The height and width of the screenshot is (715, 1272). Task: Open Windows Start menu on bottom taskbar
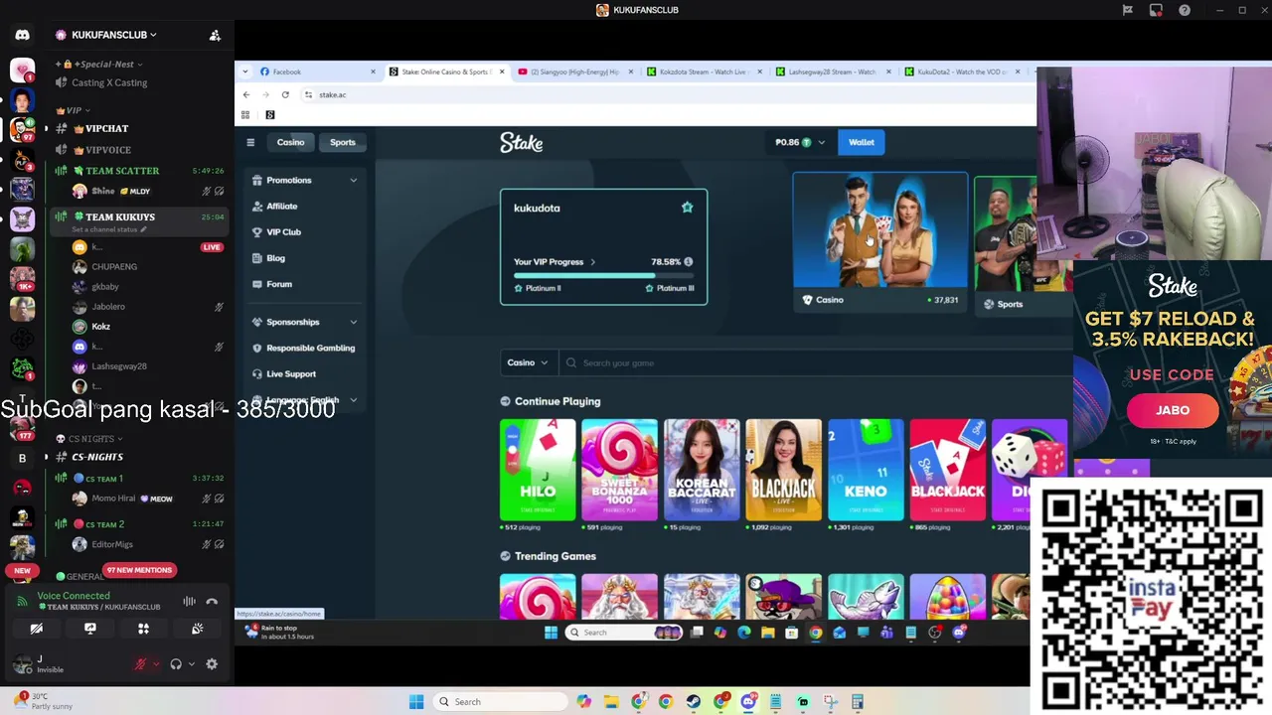416,702
